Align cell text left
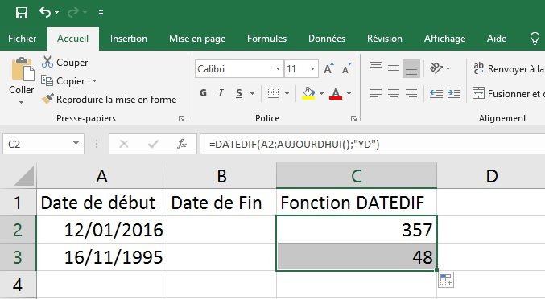 coord(376,93)
